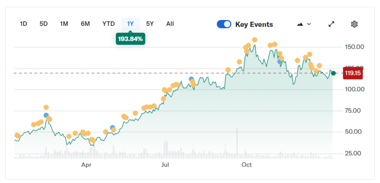Click the 1Y range tab

(x=130, y=24)
